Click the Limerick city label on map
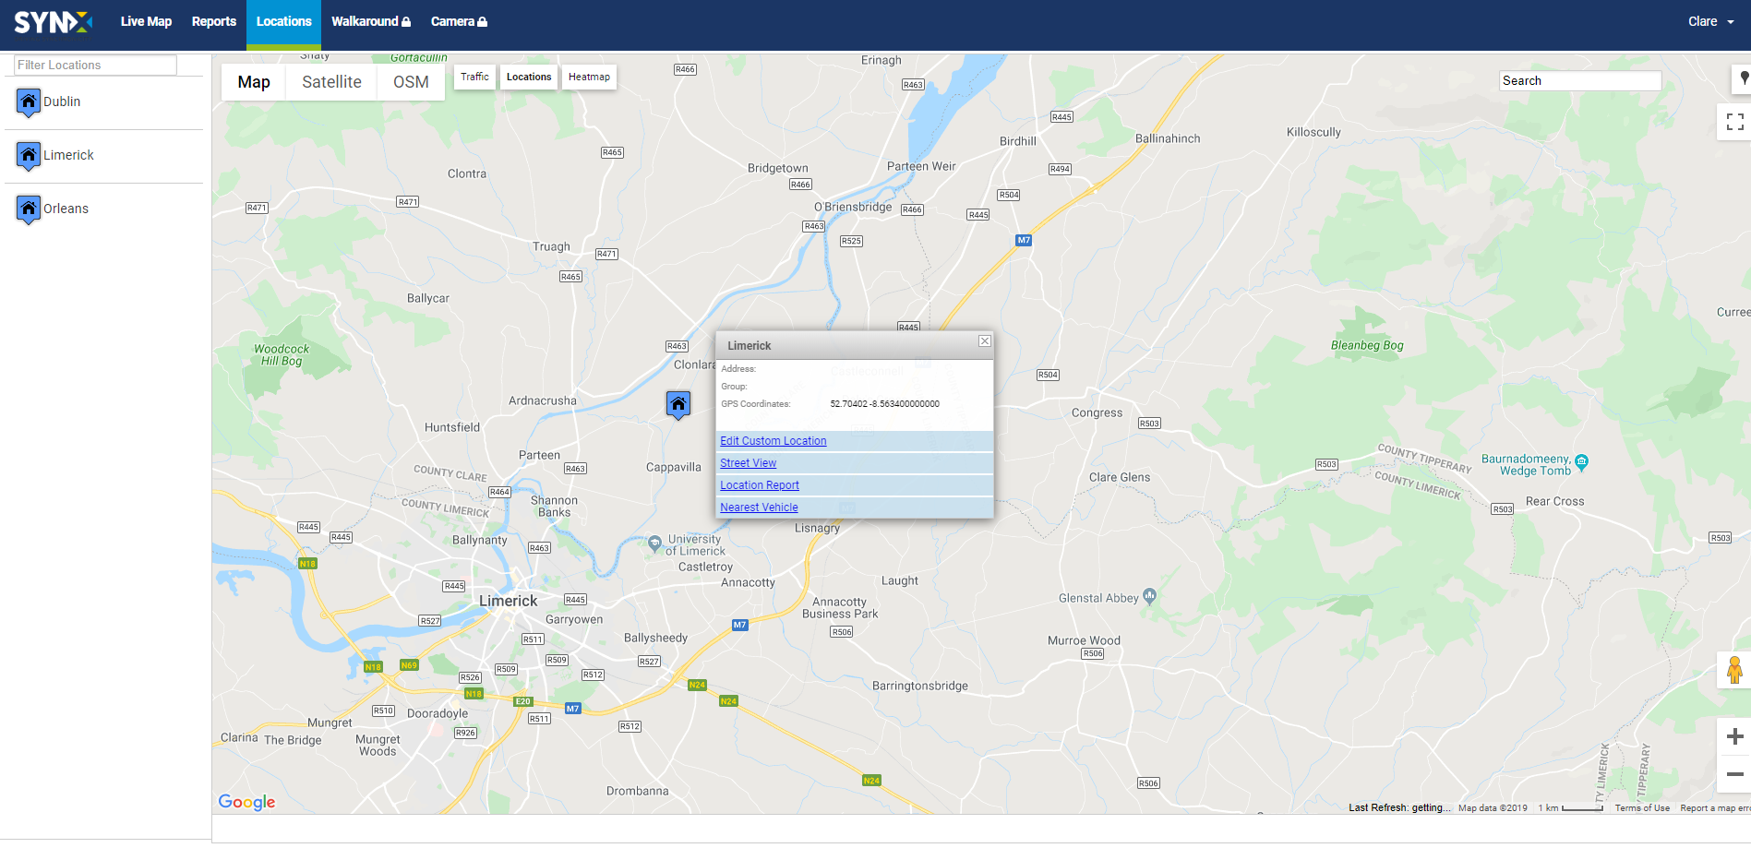 pos(508,601)
